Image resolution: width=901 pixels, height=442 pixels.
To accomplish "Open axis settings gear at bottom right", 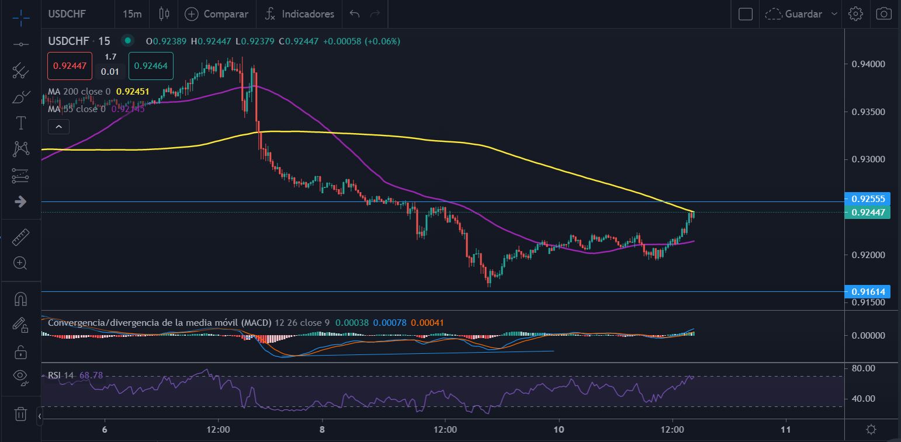I will (871, 430).
